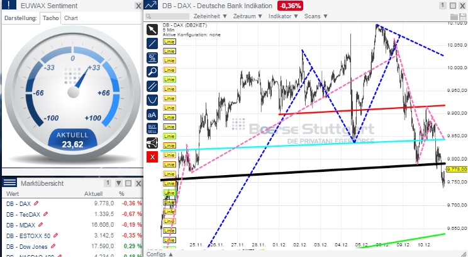Open configuration with the folder icon

point(454,17)
